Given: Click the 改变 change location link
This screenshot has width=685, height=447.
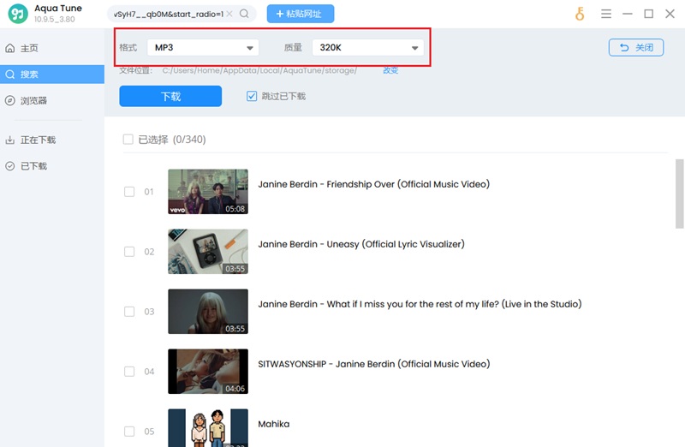Looking at the screenshot, I should [390, 70].
